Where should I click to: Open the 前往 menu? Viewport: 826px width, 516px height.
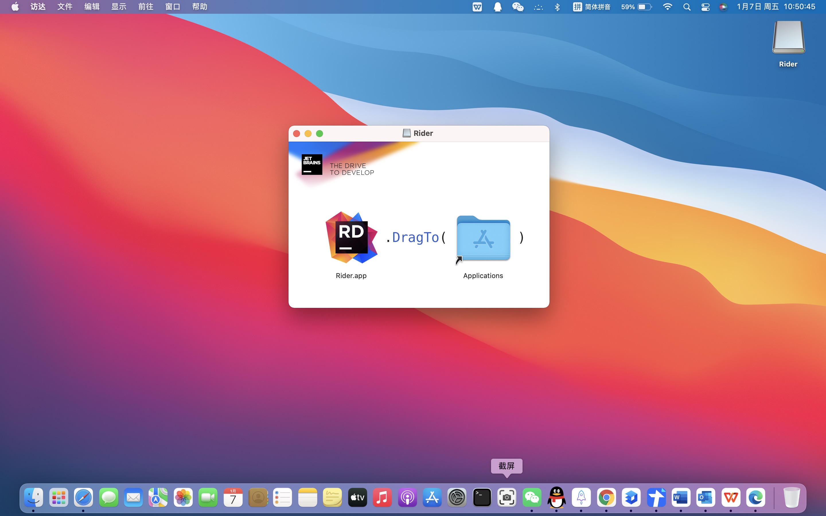pyautogui.click(x=146, y=7)
